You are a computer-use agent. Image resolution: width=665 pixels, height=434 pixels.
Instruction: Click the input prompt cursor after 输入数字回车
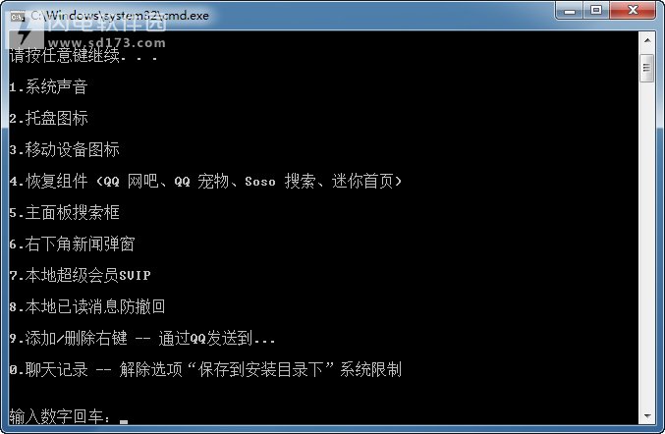[124, 421]
